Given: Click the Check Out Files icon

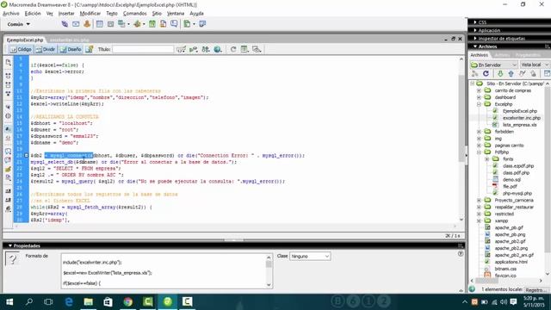Looking at the screenshot, I should coord(523,73).
